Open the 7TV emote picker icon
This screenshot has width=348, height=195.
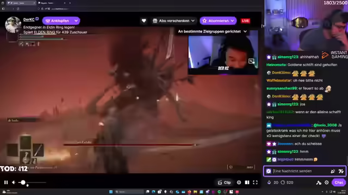click(x=341, y=171)
